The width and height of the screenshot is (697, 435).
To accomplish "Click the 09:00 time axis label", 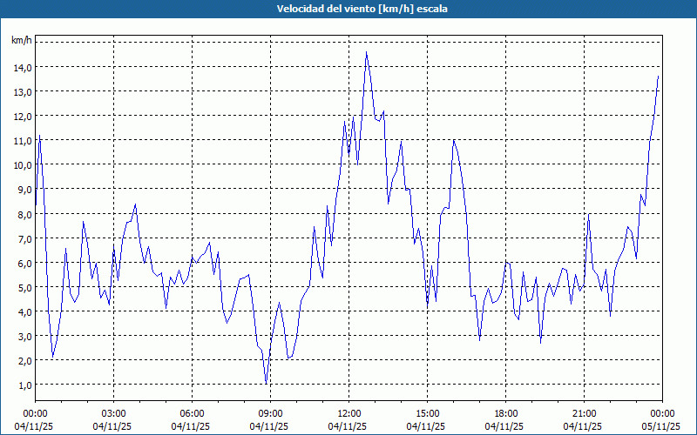I will coord(271,413).
